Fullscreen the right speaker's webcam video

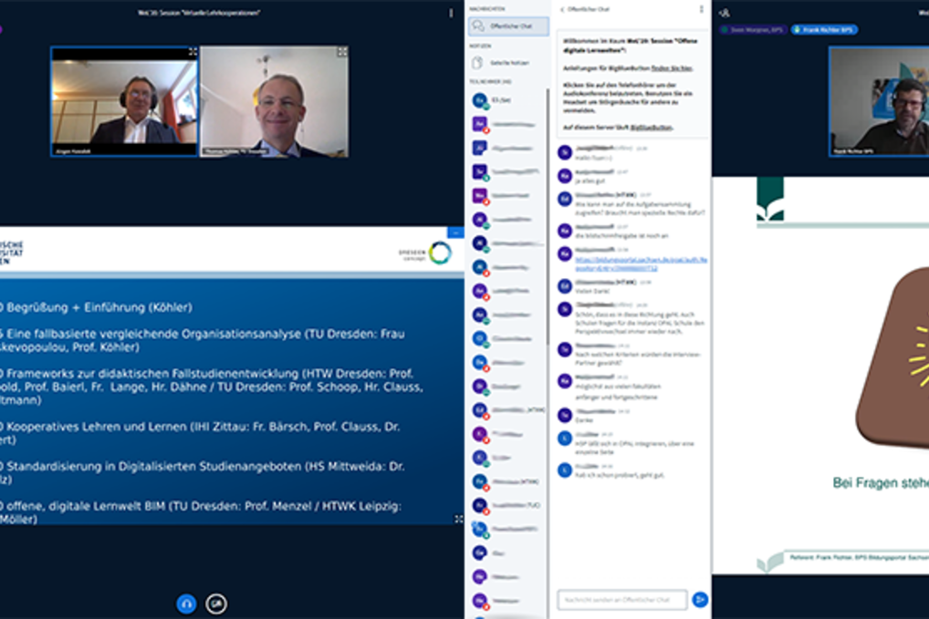(342, 53)
